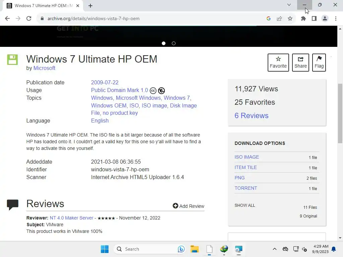Open the no product key topic link
343x257 pixels.
point(120,113)
